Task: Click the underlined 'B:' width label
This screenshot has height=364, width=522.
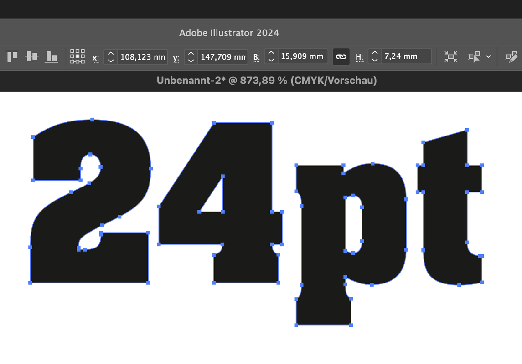Action: tap(256, 57)
